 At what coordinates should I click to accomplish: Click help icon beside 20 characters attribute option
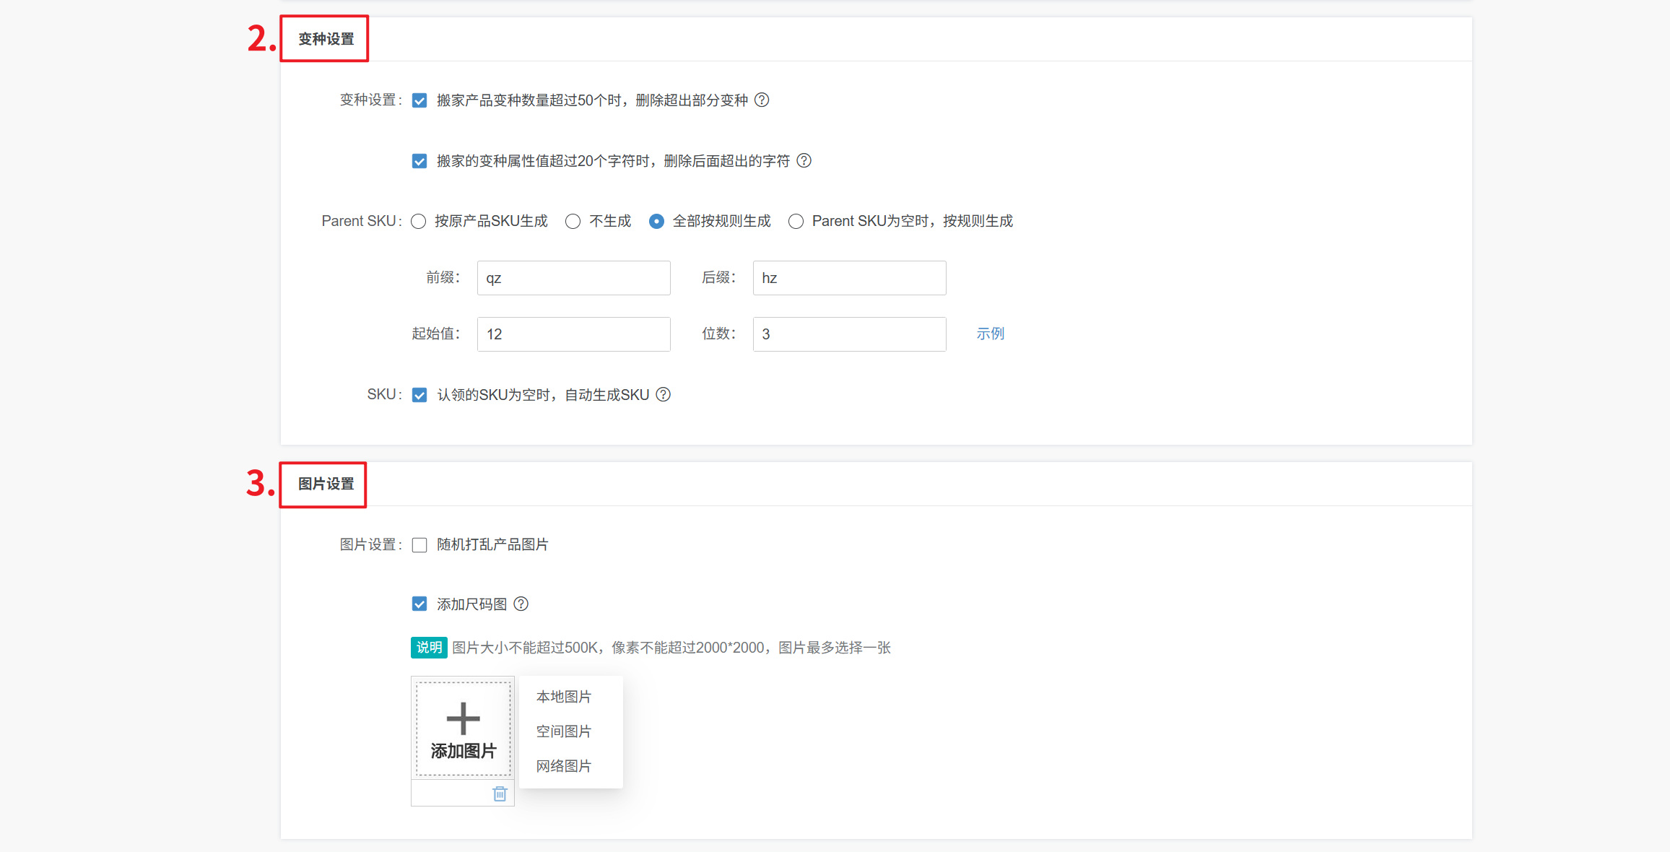pyautogui.click(x=804, y=161)
